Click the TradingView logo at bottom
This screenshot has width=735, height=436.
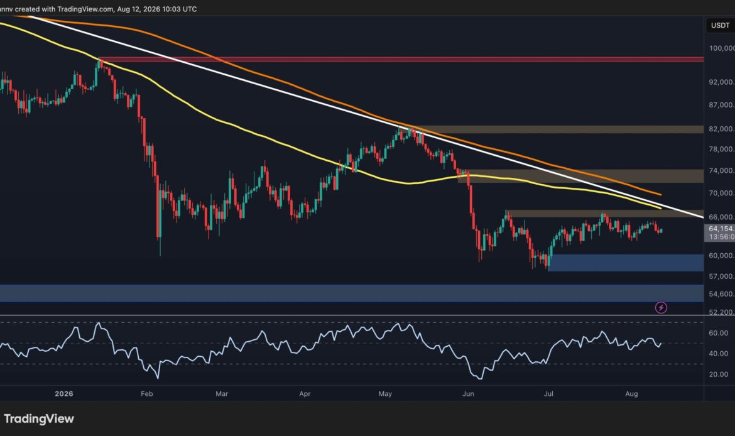point(39,418)
